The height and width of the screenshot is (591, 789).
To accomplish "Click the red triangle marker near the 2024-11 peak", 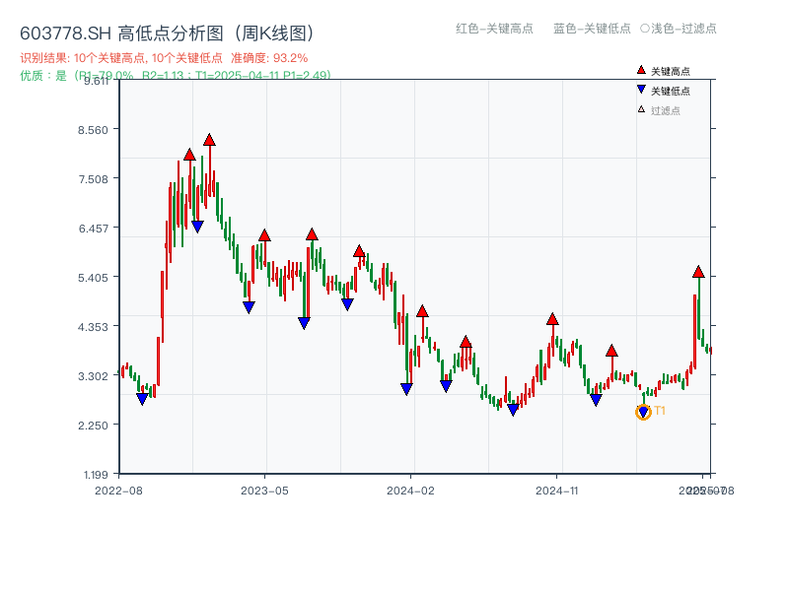I will (x=552, y=318).
